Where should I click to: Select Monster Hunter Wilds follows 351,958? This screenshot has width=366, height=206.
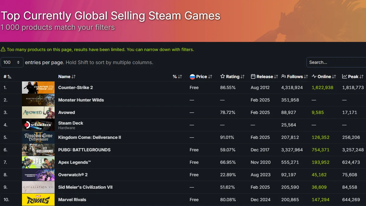coord(290,100)
